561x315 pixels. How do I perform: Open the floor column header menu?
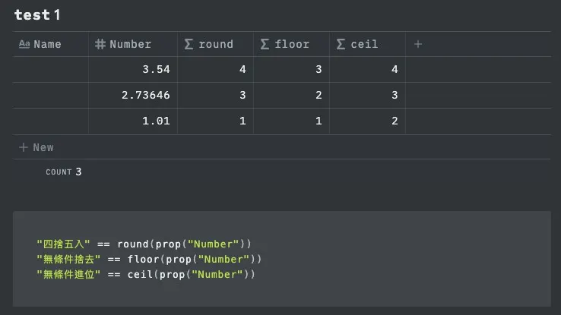tap(292, 44)
